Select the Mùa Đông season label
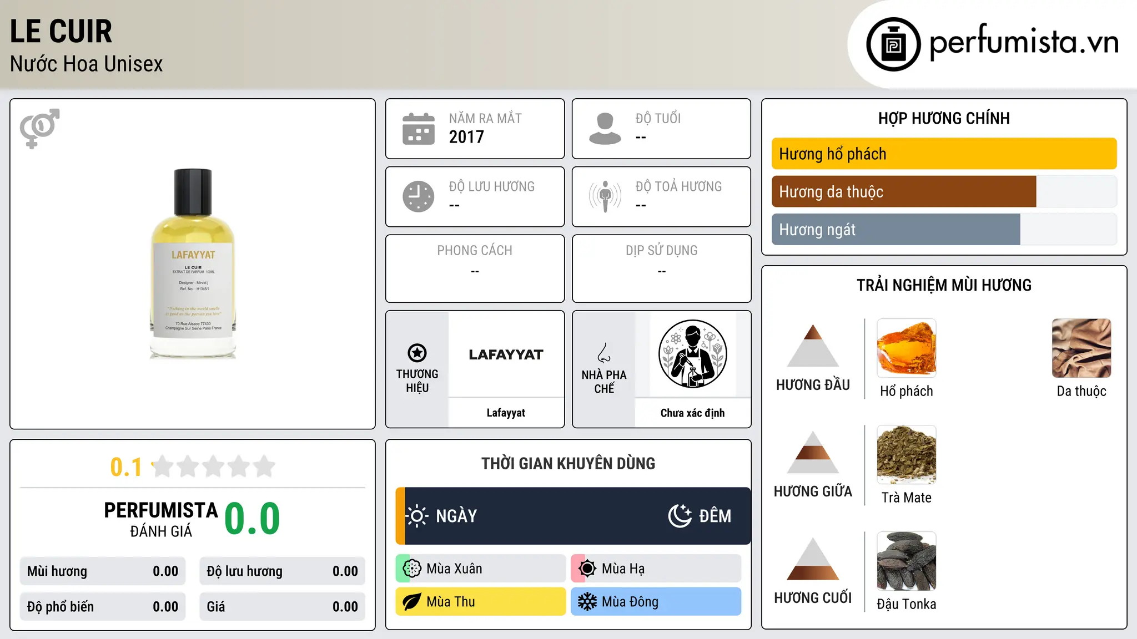1137x639 pixels. click(630, 602)
